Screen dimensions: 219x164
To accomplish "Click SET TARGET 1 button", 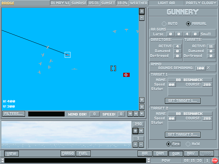I will (x=183, y=101).
